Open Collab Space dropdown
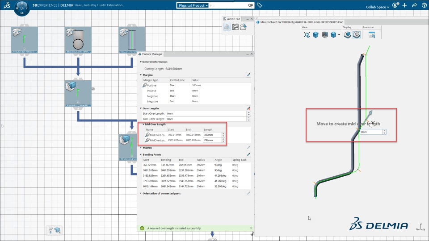 tap(378, 7)
